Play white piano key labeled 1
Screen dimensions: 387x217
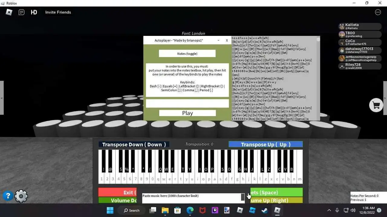pos(101,179)
